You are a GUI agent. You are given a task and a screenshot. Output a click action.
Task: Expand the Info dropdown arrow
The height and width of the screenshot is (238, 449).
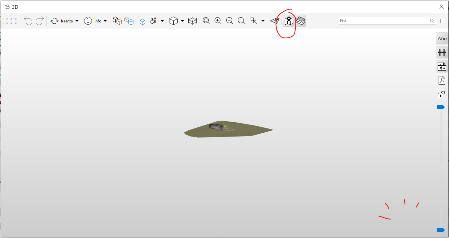pos(105,21)
